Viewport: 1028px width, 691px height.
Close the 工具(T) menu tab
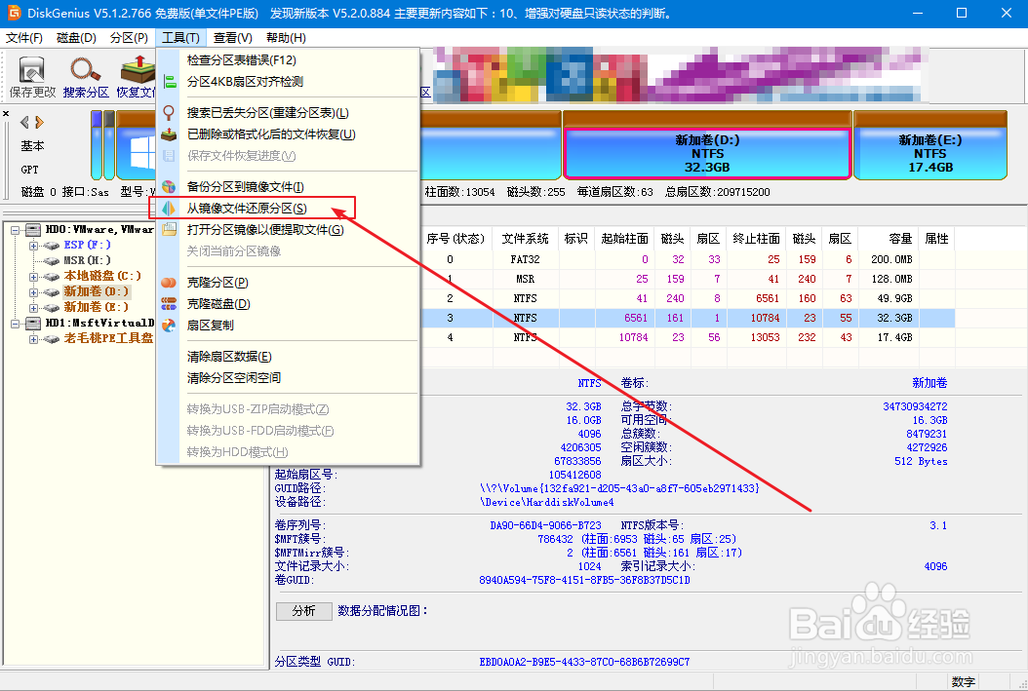(181, 38)
